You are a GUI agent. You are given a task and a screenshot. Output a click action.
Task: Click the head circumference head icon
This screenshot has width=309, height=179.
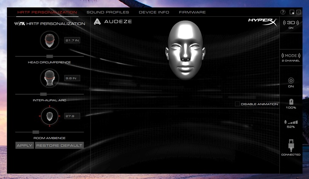click(50, 40)
